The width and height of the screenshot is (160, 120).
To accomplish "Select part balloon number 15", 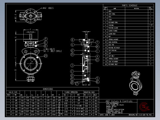I will [72, 79].
